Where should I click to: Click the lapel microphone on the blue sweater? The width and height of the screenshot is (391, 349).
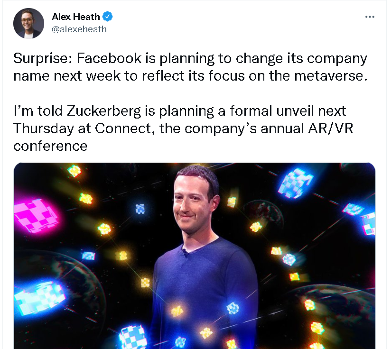[x=185, y=251]
